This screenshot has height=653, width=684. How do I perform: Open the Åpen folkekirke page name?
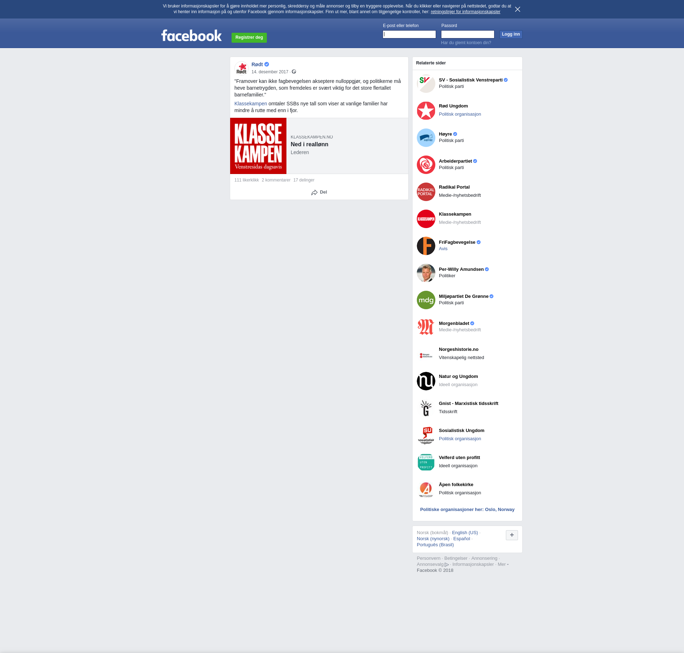[456, 485]
